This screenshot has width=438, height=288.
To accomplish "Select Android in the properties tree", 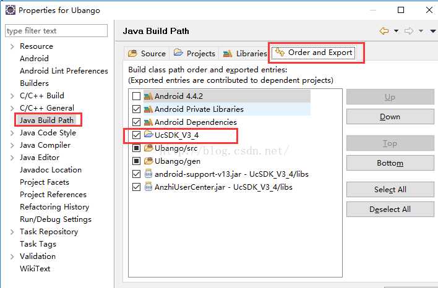I will tap(34, 59).
